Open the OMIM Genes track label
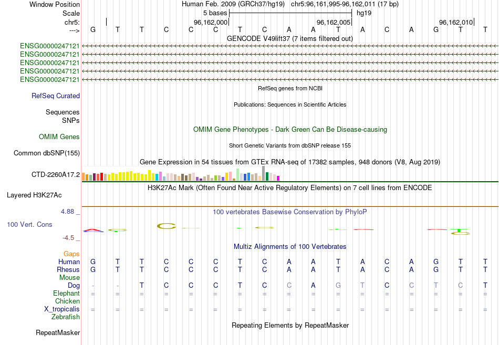The height and width of the screenshot is (345, 499). click(59, 137)
